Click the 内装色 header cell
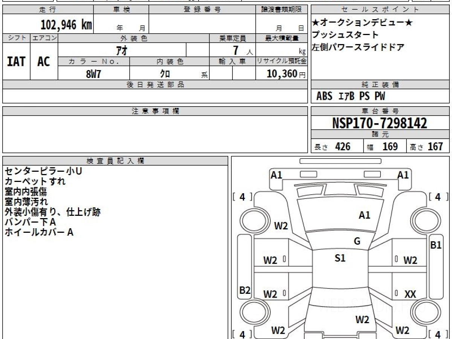The image size is (452, 339). click(x=169, y=61)
